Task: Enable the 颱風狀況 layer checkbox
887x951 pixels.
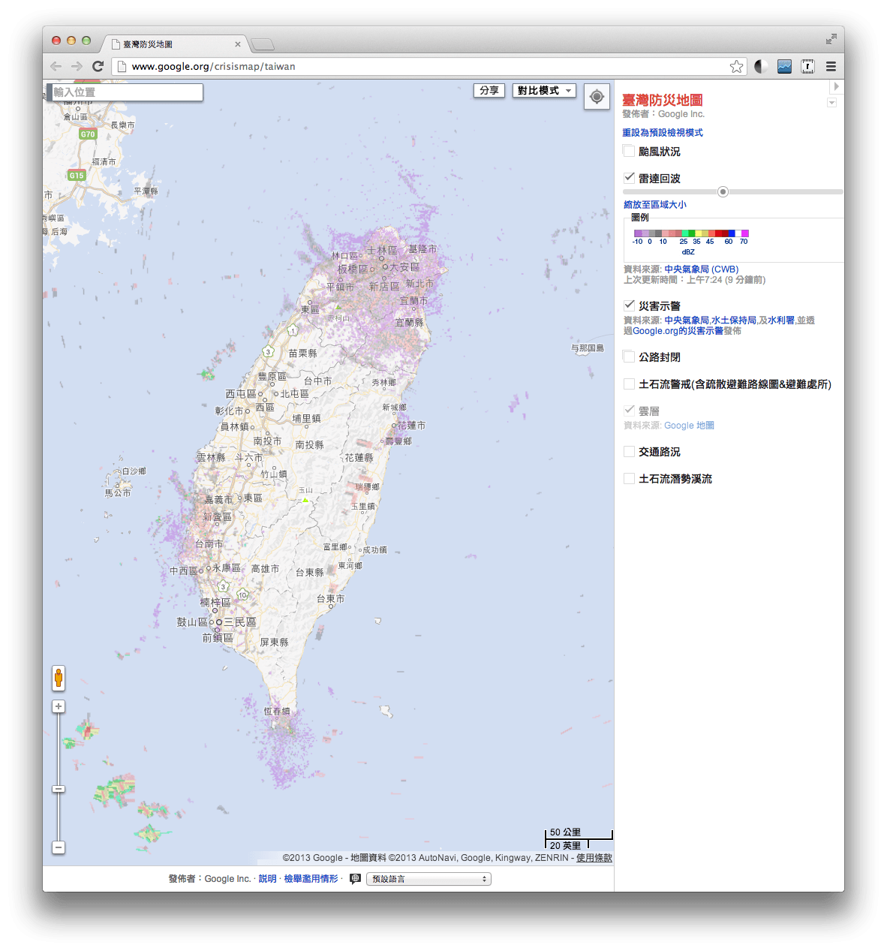Action: 628,150
